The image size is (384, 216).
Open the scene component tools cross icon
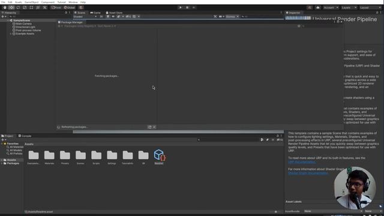[x=215, y=17]
